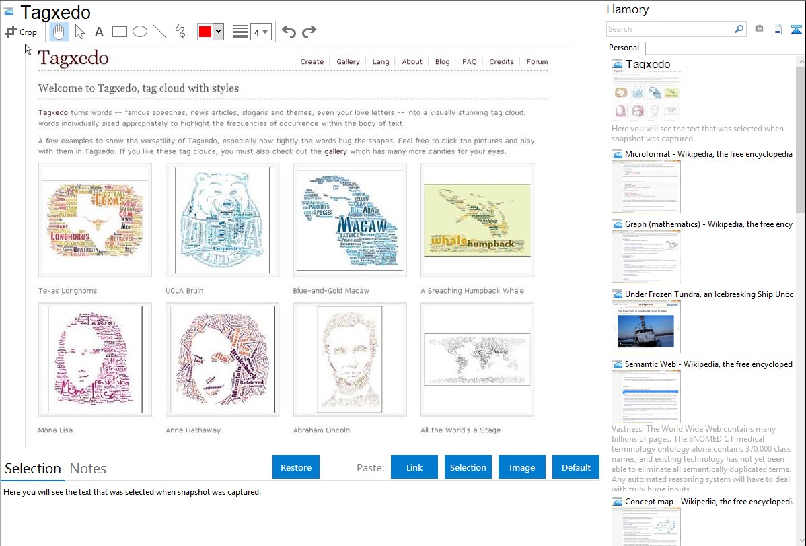Image resolution: width=806 pixels, height=546 pixels.
Task: Click the Paste Link button
Action: pyautogui.click(x=414, y=467)
